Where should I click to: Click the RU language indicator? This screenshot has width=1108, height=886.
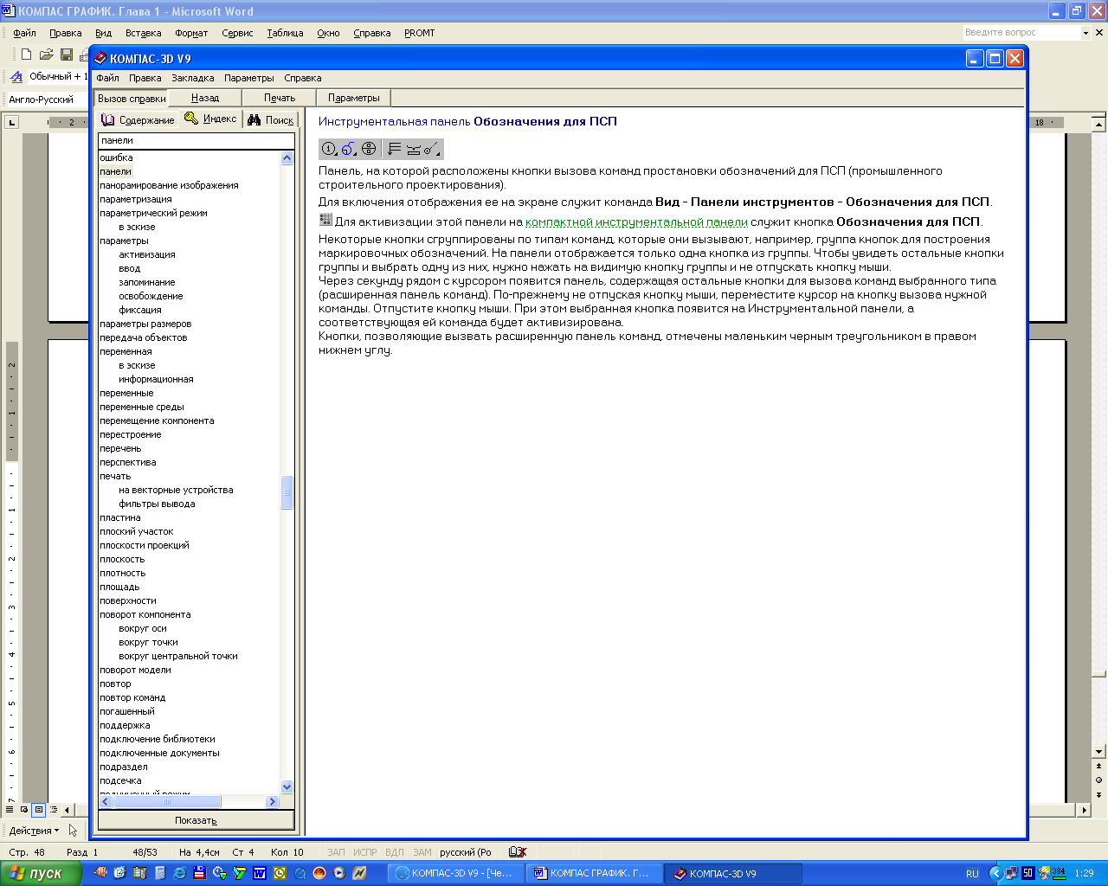(x=972, y=874)
